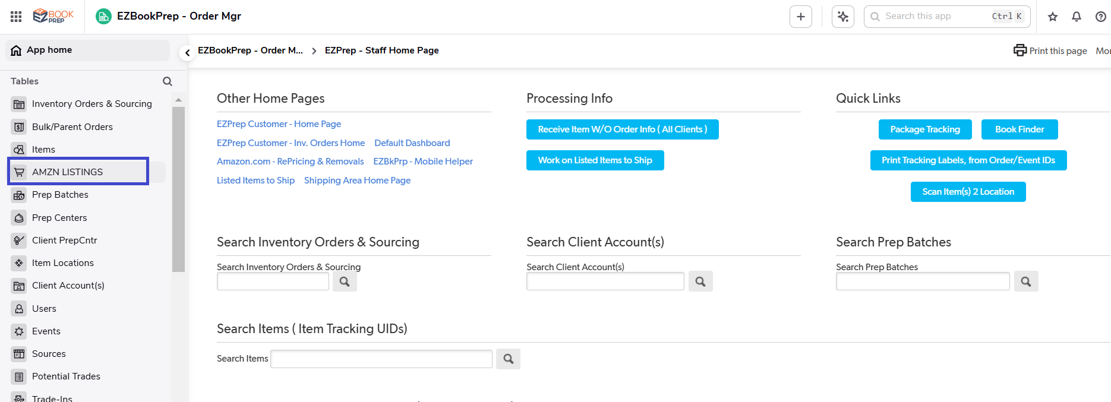Collapse the sidebar with left chevron

[187, 53]
